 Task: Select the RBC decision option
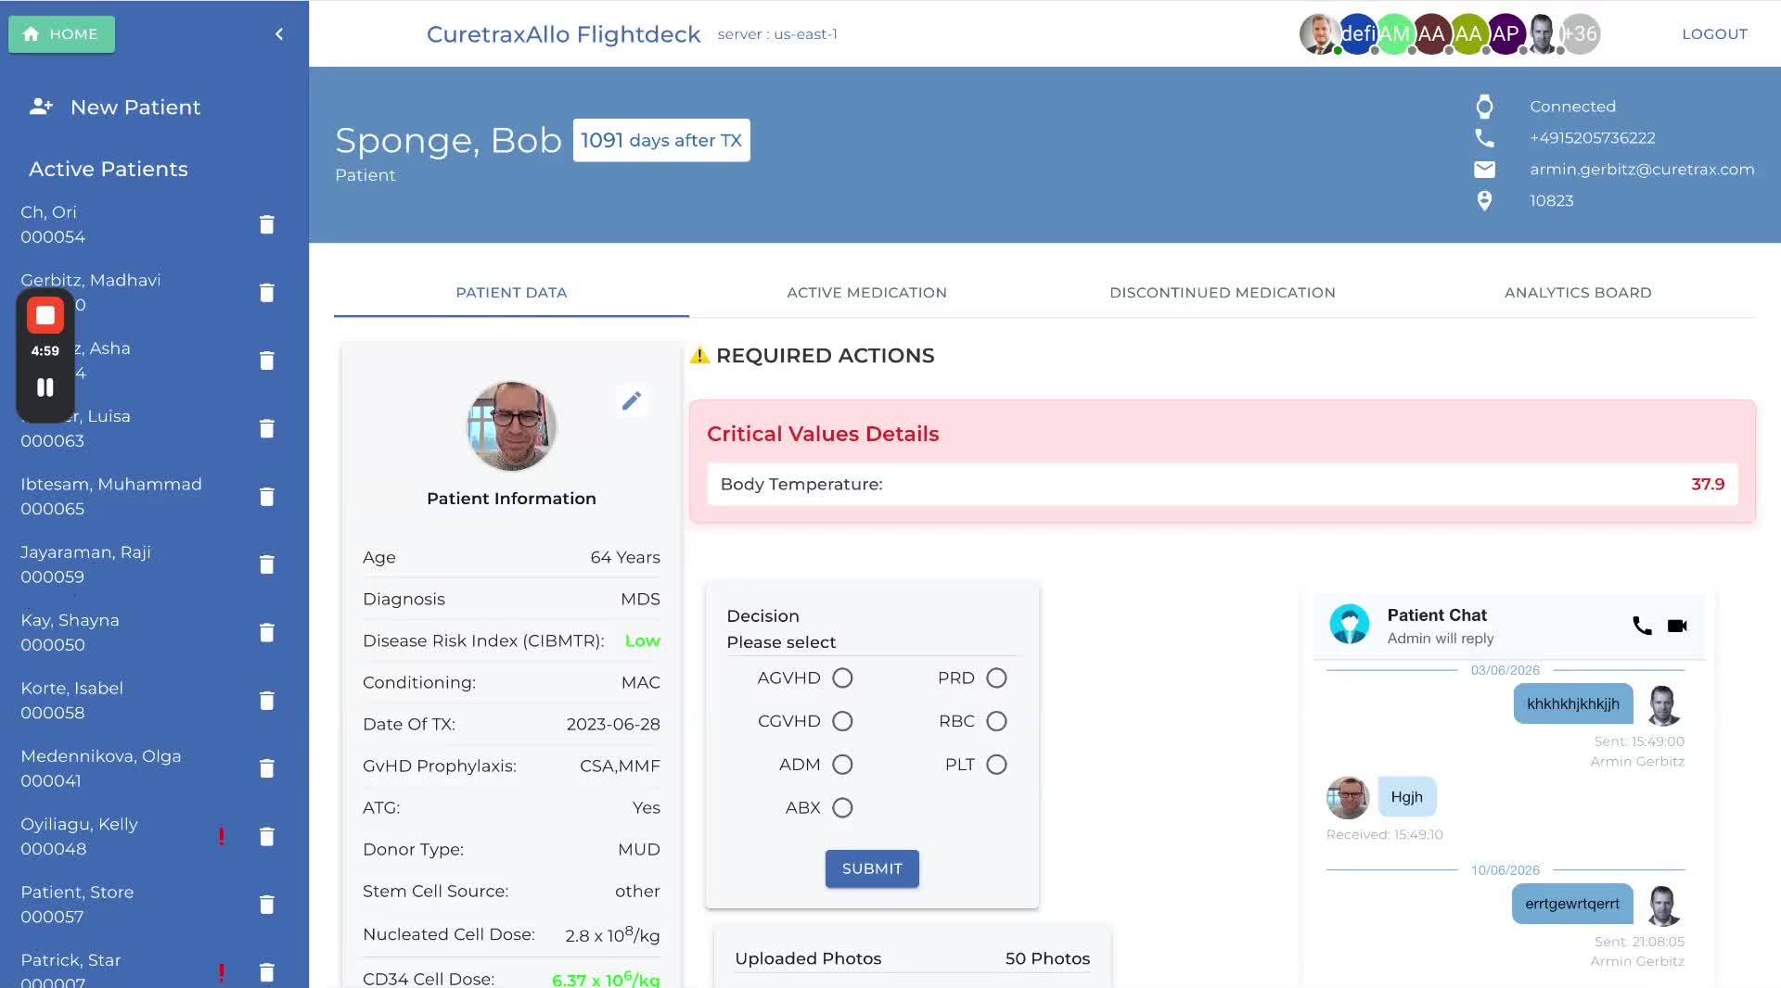[996, 721]
